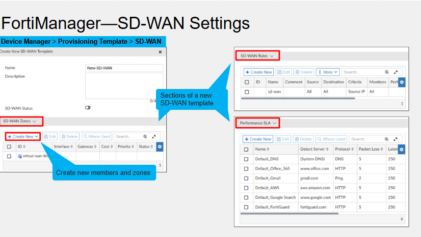
Task: Sort Performance SLA by Protocol column
Action: [x=345, y=149]
